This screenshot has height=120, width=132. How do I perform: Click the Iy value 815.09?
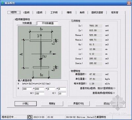[95, 30]
